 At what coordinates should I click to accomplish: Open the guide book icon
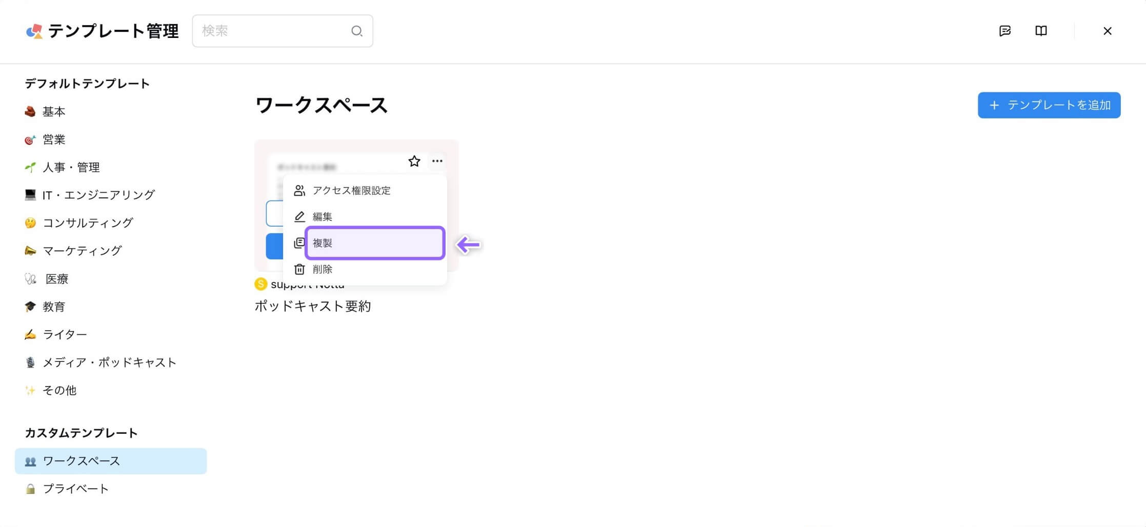(1041, 31)
